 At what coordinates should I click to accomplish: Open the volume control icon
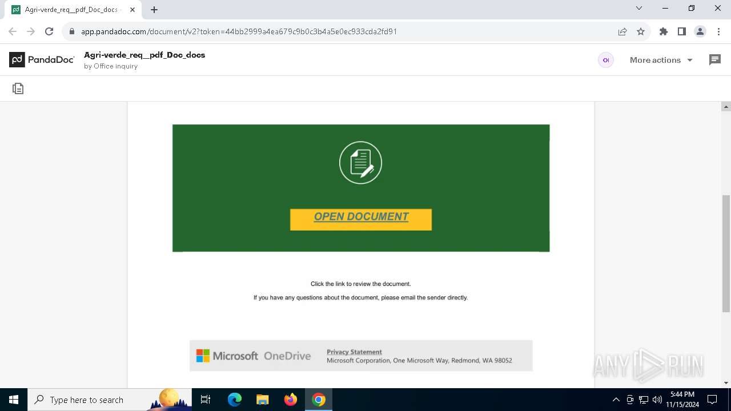pyautogui.click(x=657, y=400)
